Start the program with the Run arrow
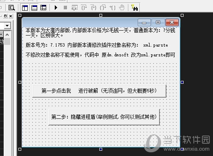The width and height of the screenshot is (213, 156). pos(56,7)
